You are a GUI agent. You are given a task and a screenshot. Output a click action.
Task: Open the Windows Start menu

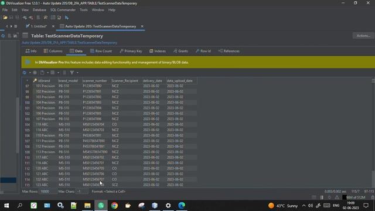tap(6, 206)
